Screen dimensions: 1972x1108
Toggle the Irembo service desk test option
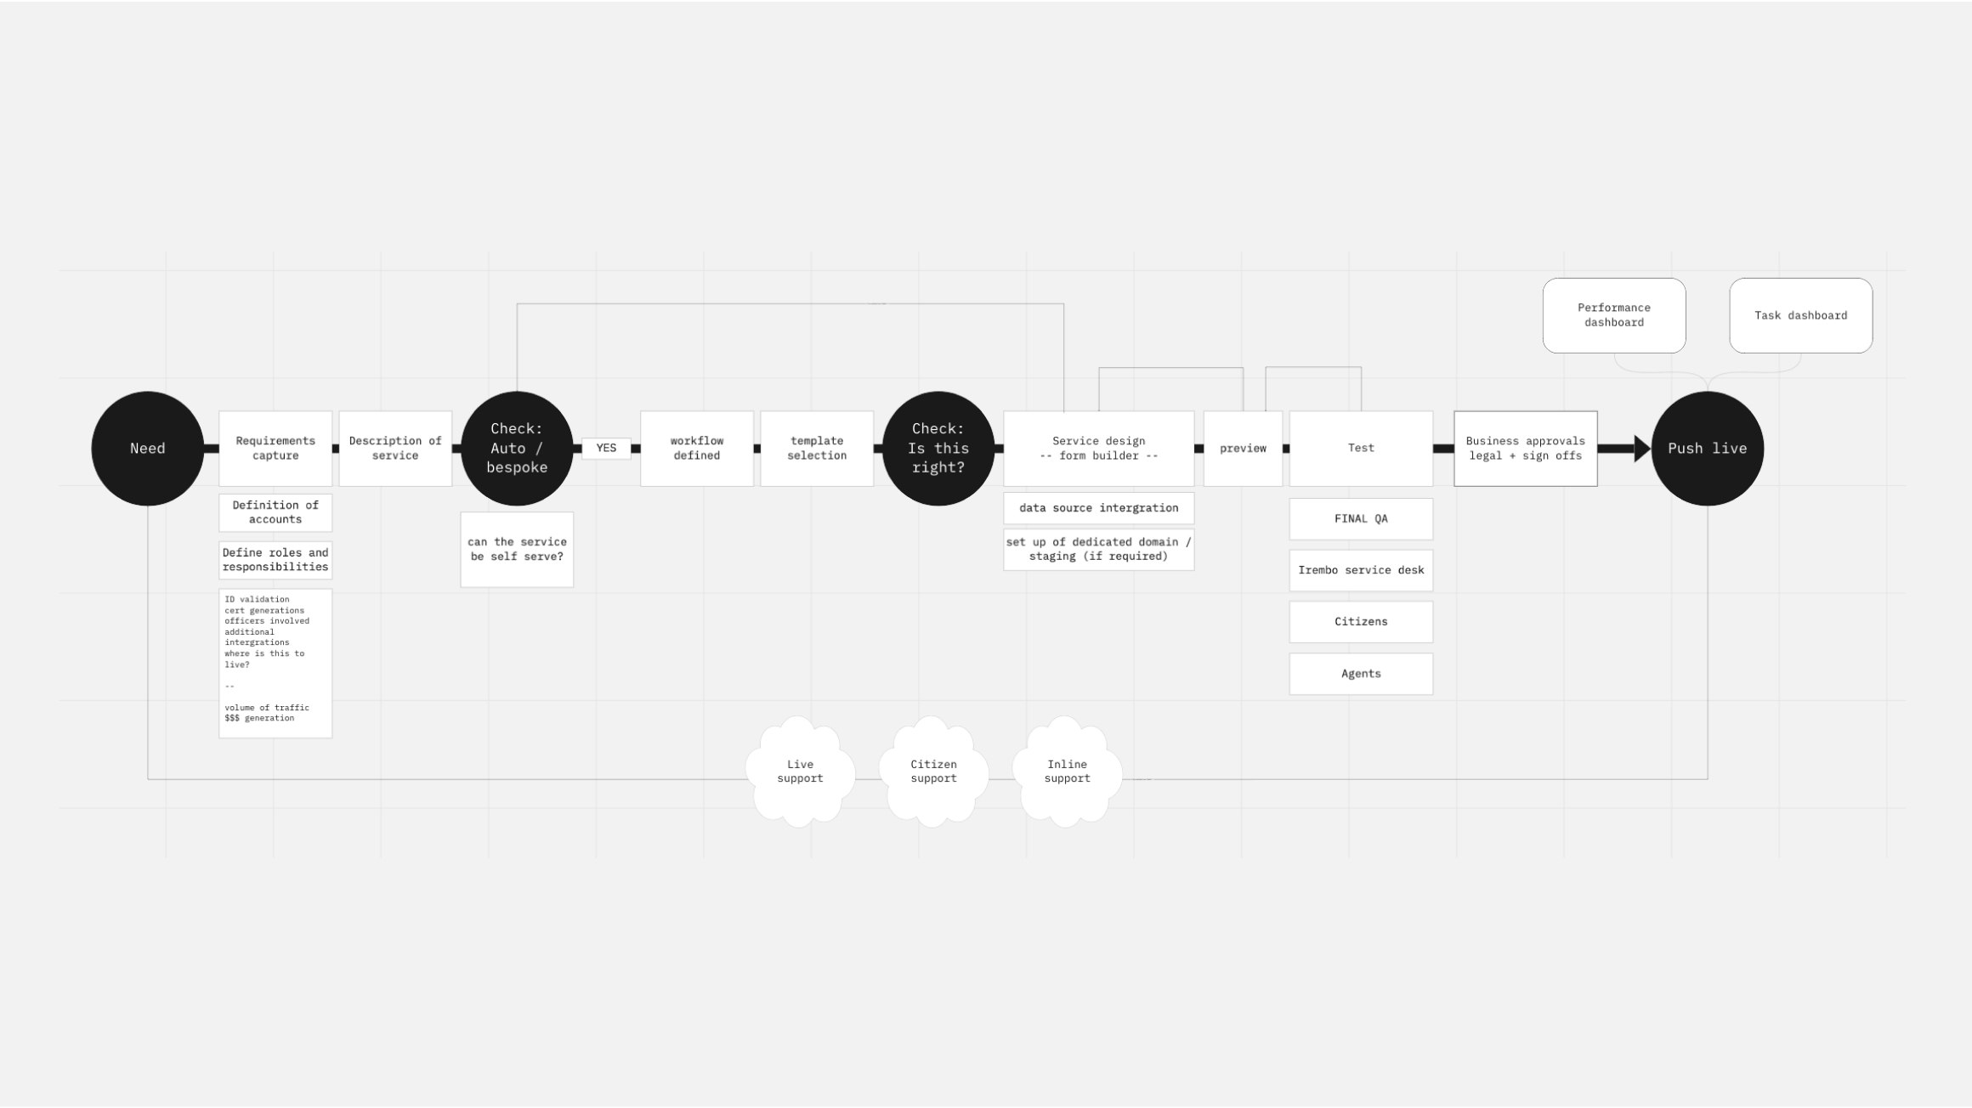pyautogui.click(x=1360, y=569)
